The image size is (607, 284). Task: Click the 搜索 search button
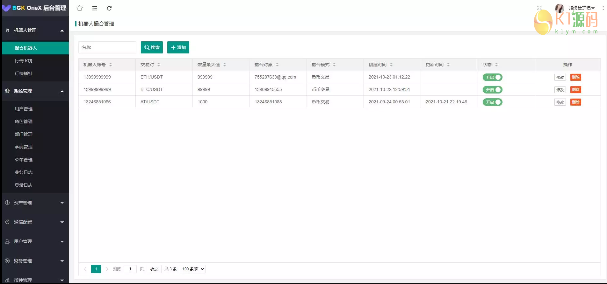[152, 47]
